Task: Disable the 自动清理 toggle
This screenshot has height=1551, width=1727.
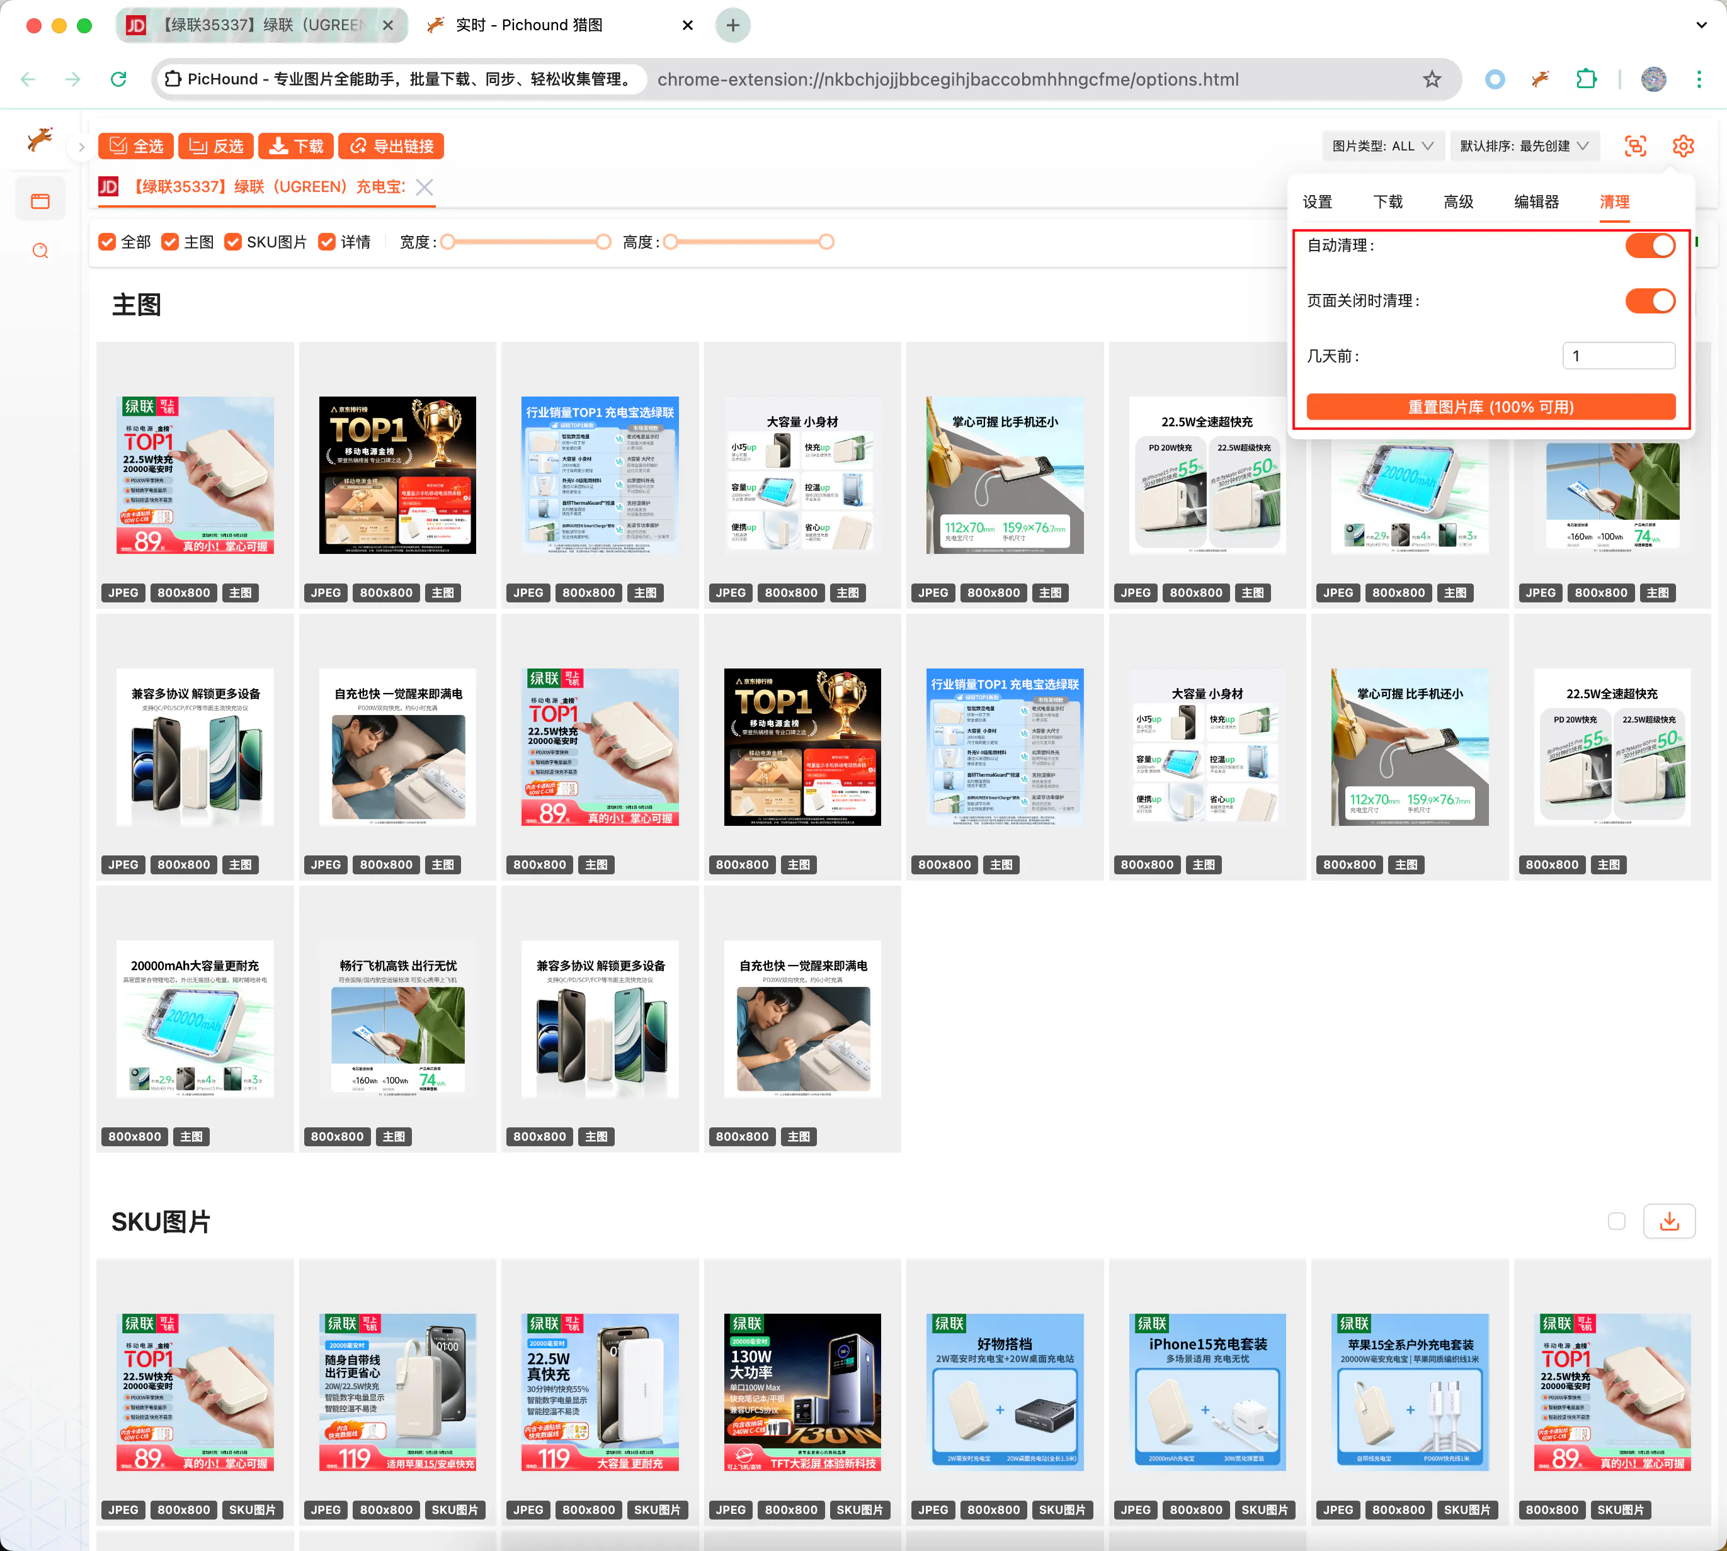Action: (x=1650, y=245)
